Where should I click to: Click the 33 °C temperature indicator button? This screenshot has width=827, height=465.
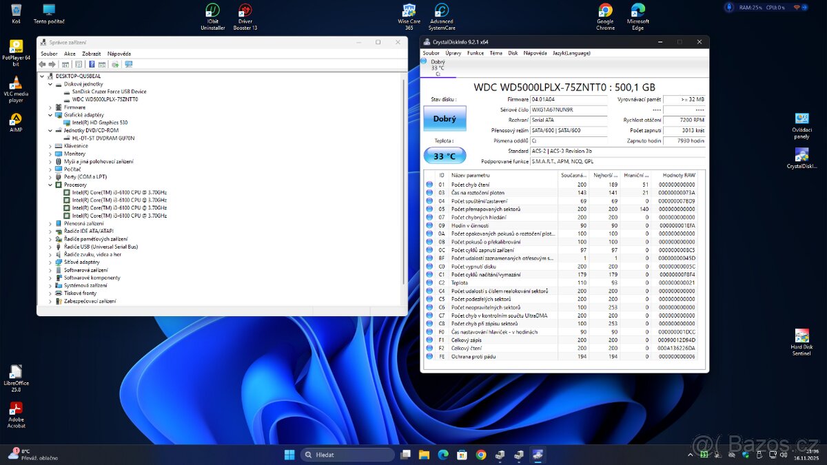[445, 156]
